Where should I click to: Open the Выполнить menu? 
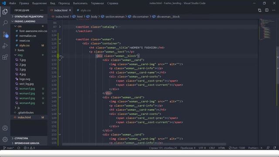80,3
